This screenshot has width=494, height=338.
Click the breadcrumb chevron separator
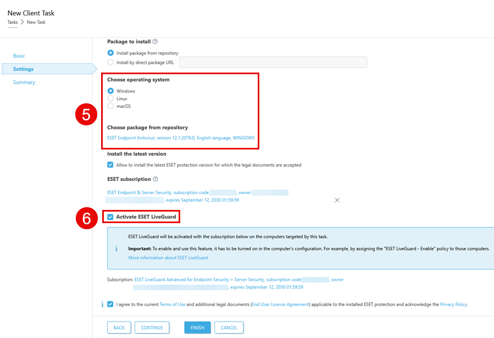(22, 22)
